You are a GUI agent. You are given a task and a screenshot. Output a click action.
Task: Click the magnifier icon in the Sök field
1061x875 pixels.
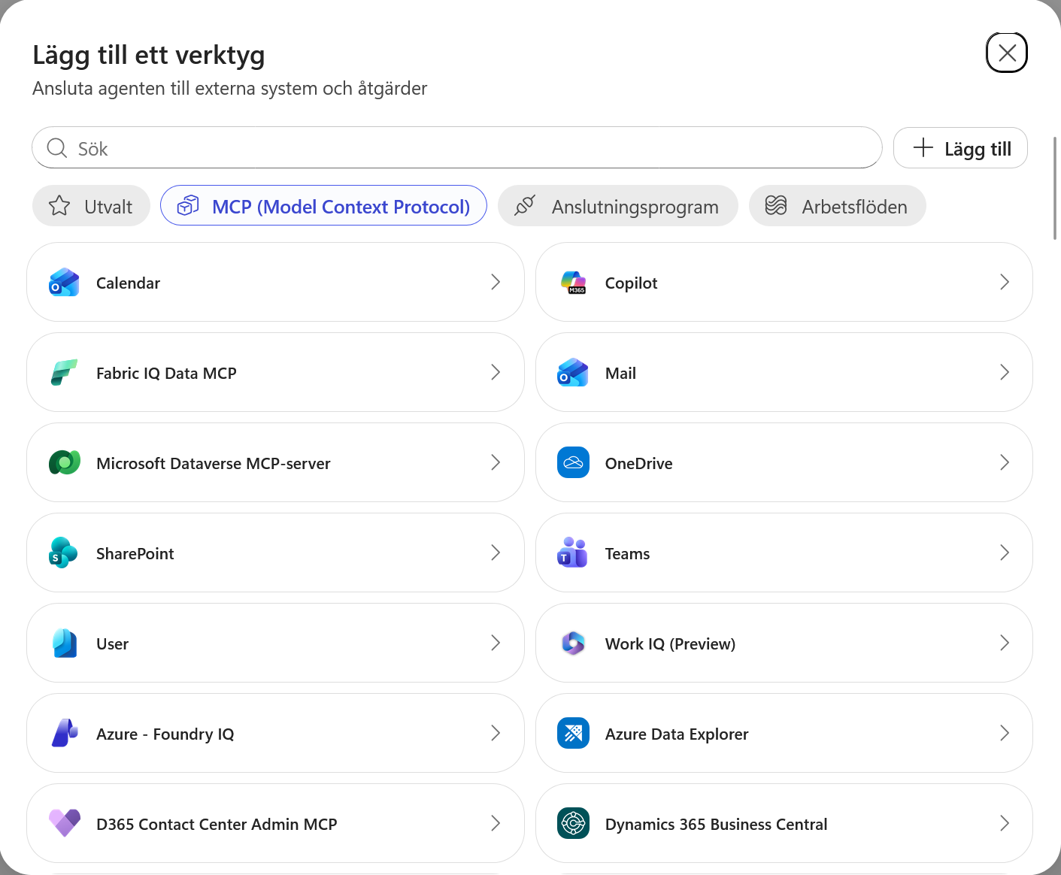[57, 148]
